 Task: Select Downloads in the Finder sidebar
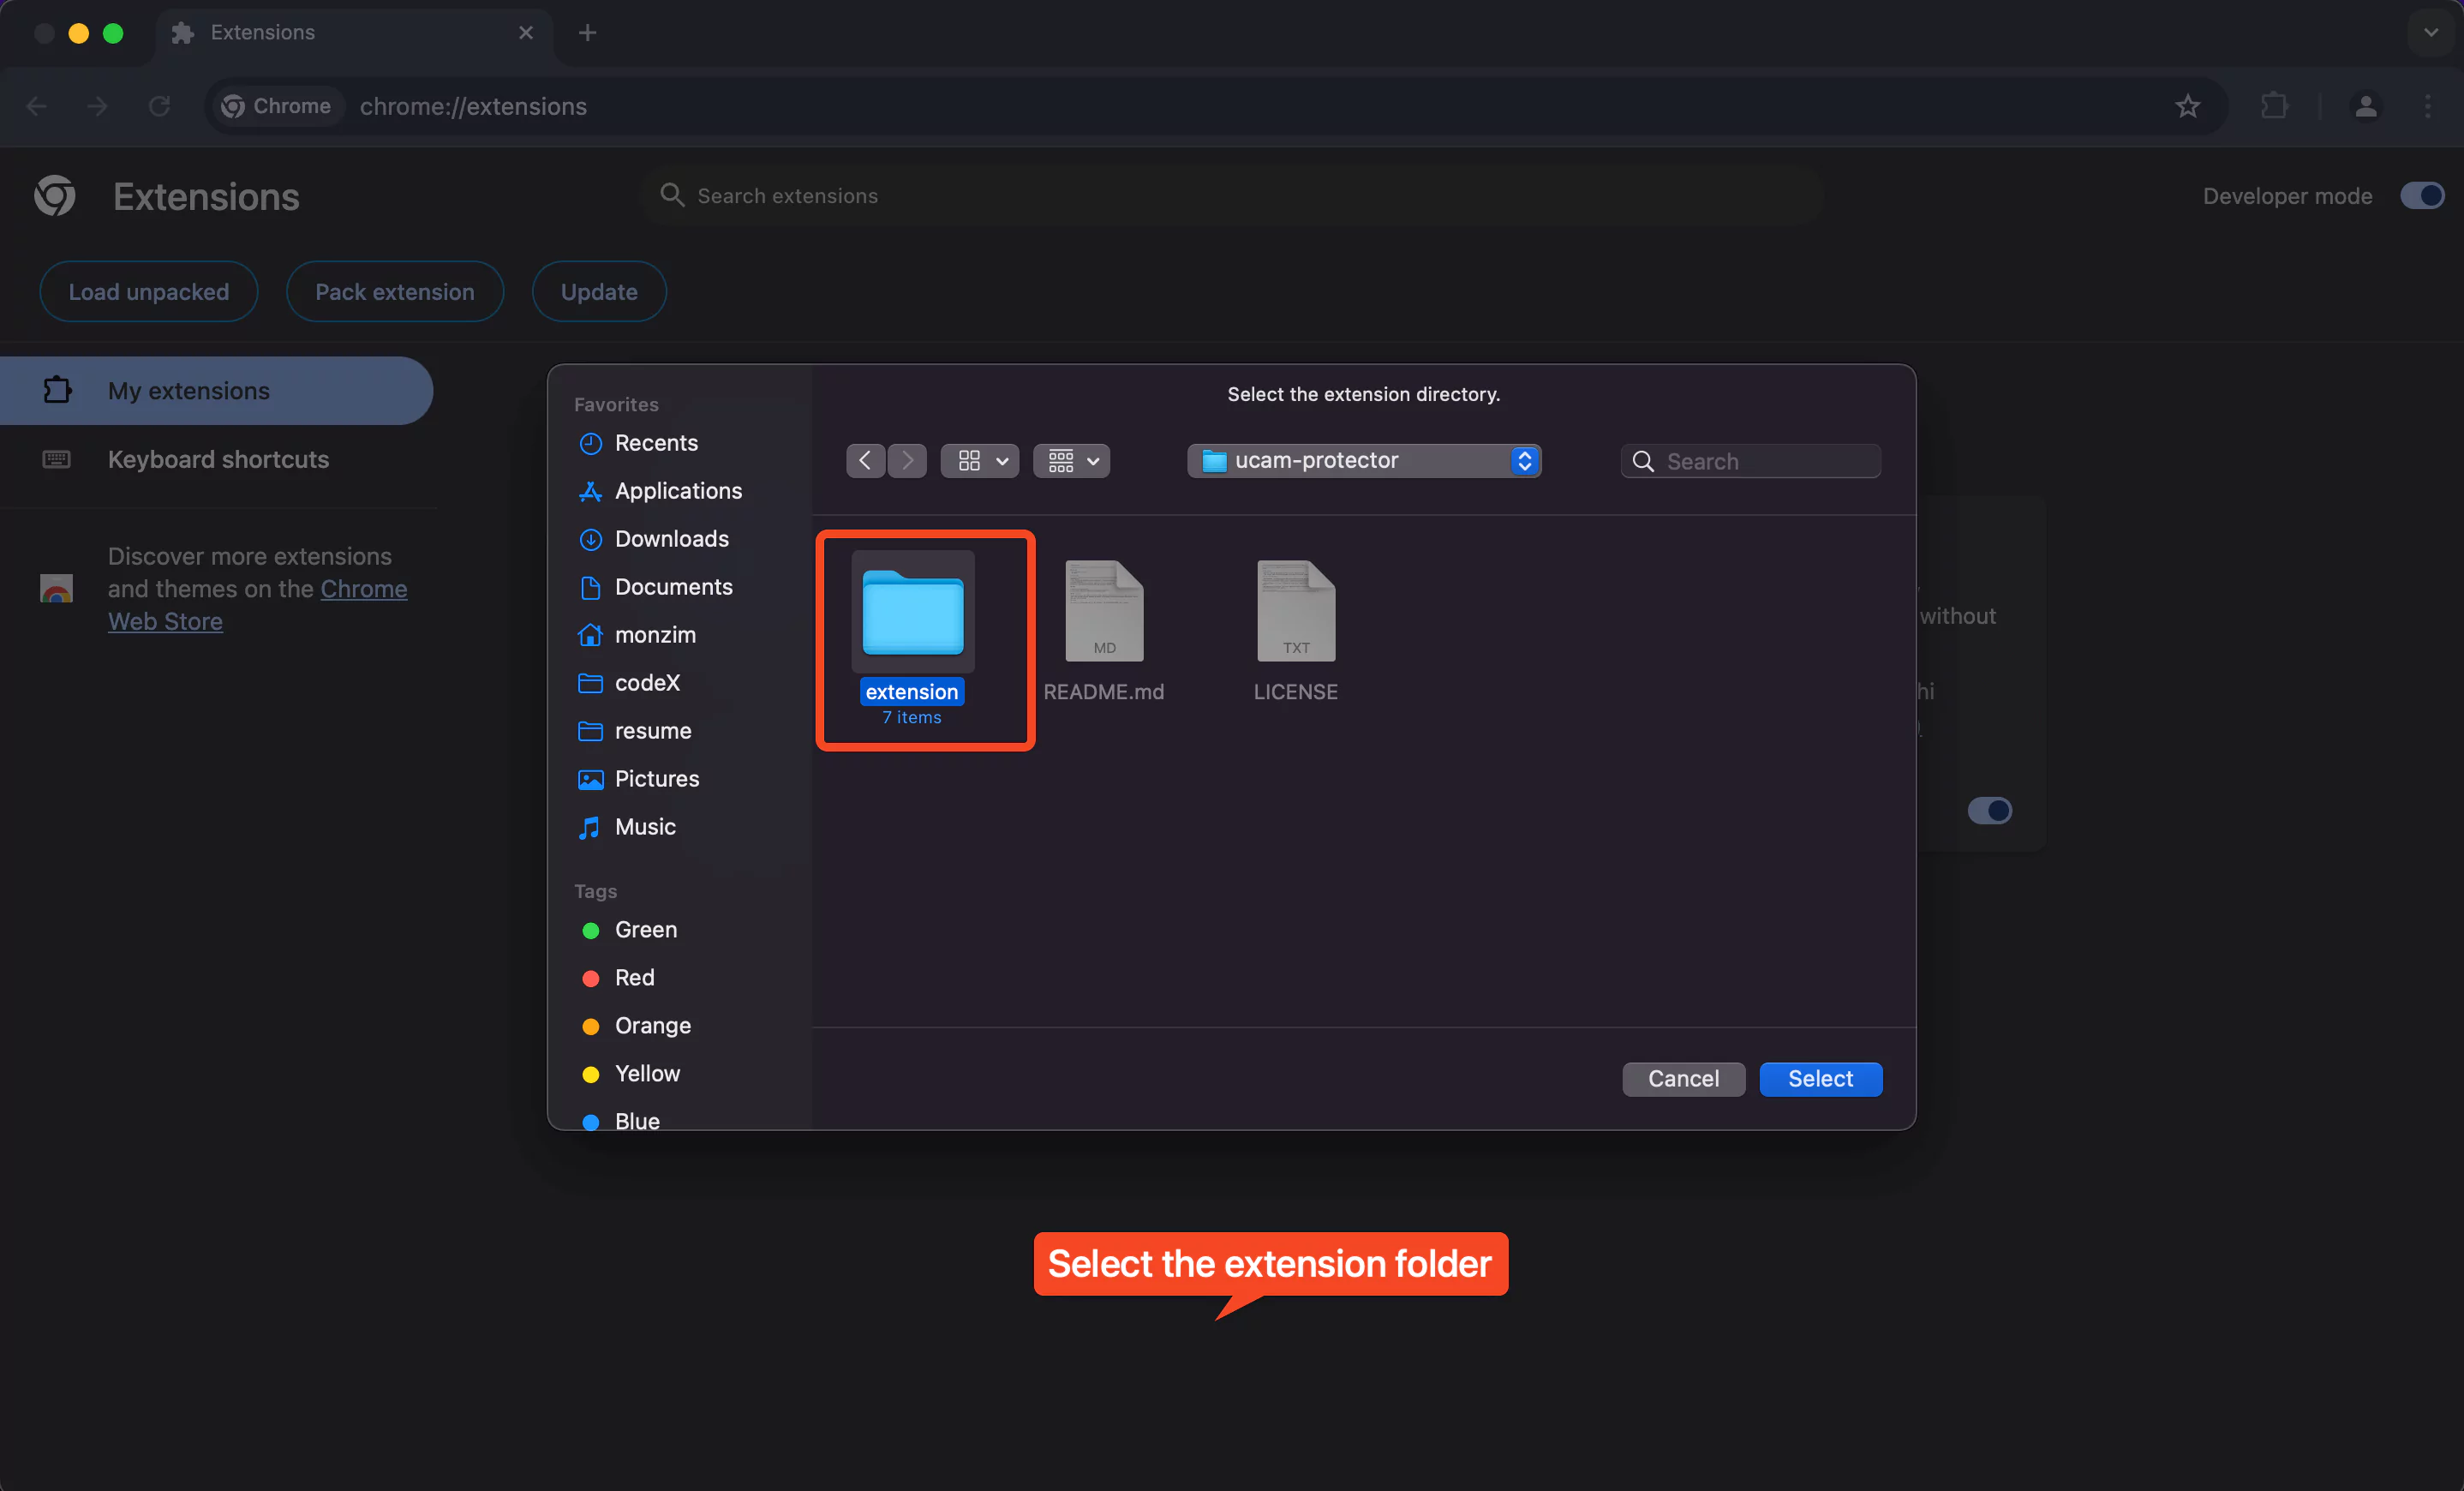(x=671, y=538)
